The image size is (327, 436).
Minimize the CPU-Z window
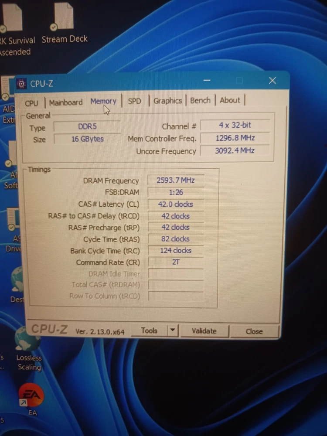click(207, 81)
